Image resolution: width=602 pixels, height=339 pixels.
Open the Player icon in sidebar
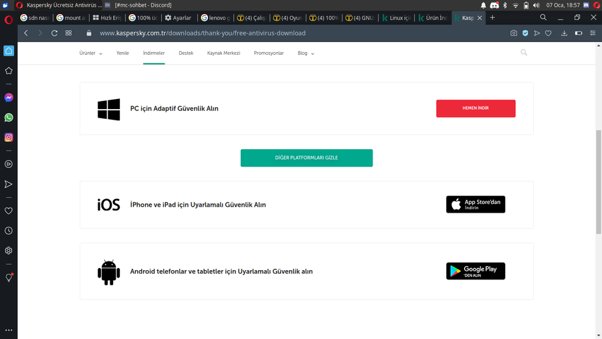click(x=9, y=164)
